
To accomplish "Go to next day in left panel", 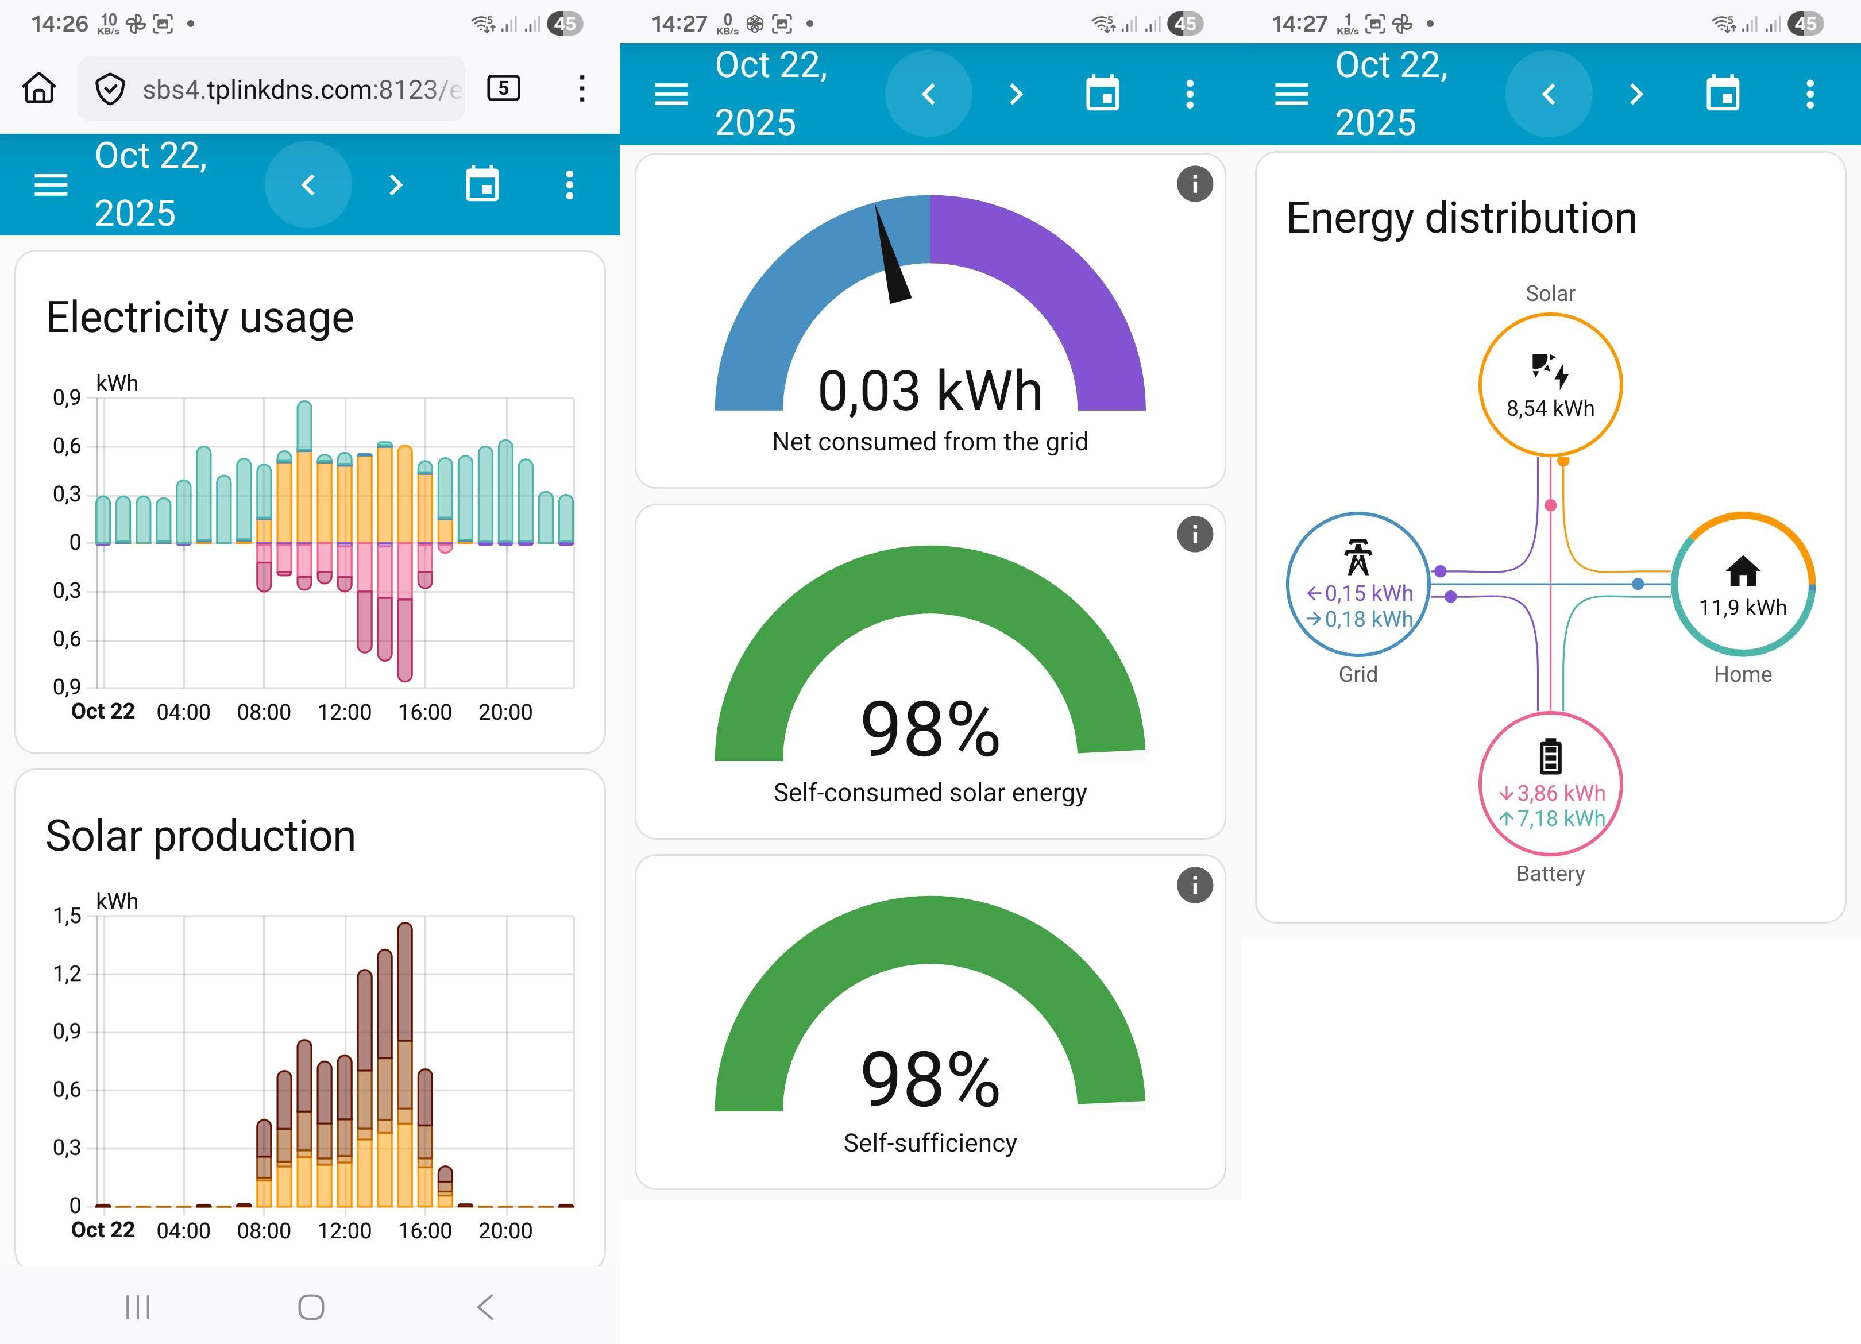I will point(396,184).
